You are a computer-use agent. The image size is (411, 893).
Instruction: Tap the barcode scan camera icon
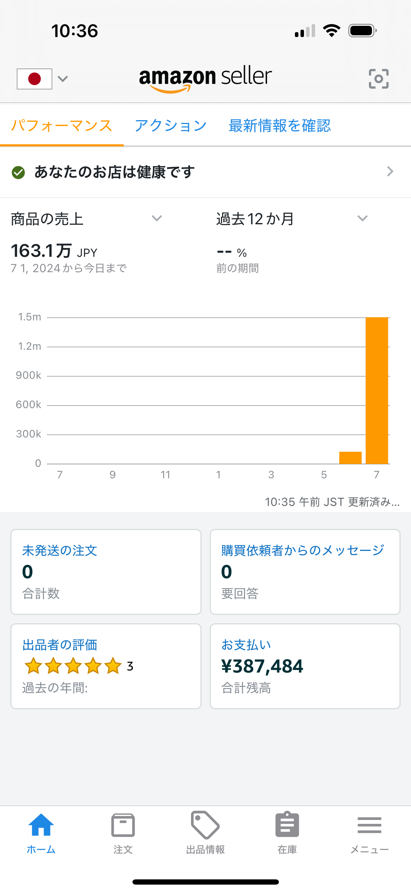coord(379,79)
